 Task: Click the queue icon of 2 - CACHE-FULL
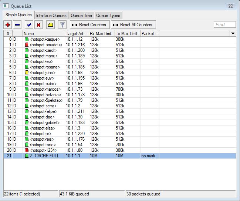tap(27, 156)
